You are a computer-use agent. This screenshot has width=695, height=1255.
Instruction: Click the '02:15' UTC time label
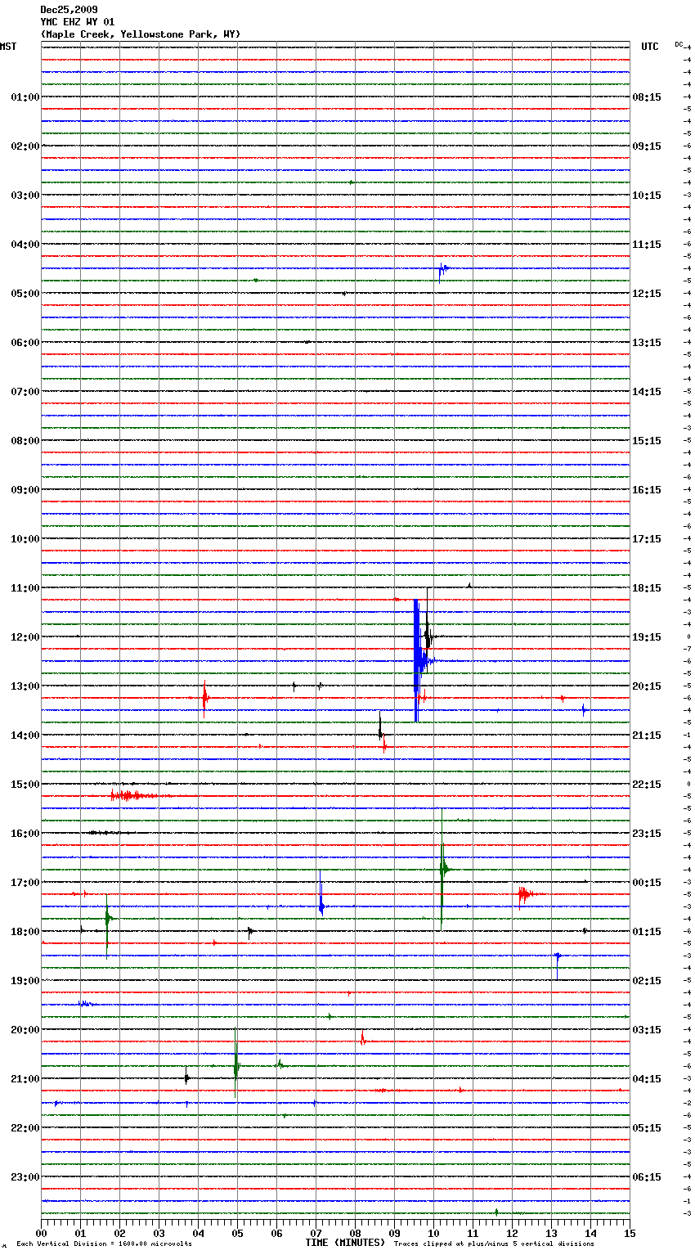[647, 981]
